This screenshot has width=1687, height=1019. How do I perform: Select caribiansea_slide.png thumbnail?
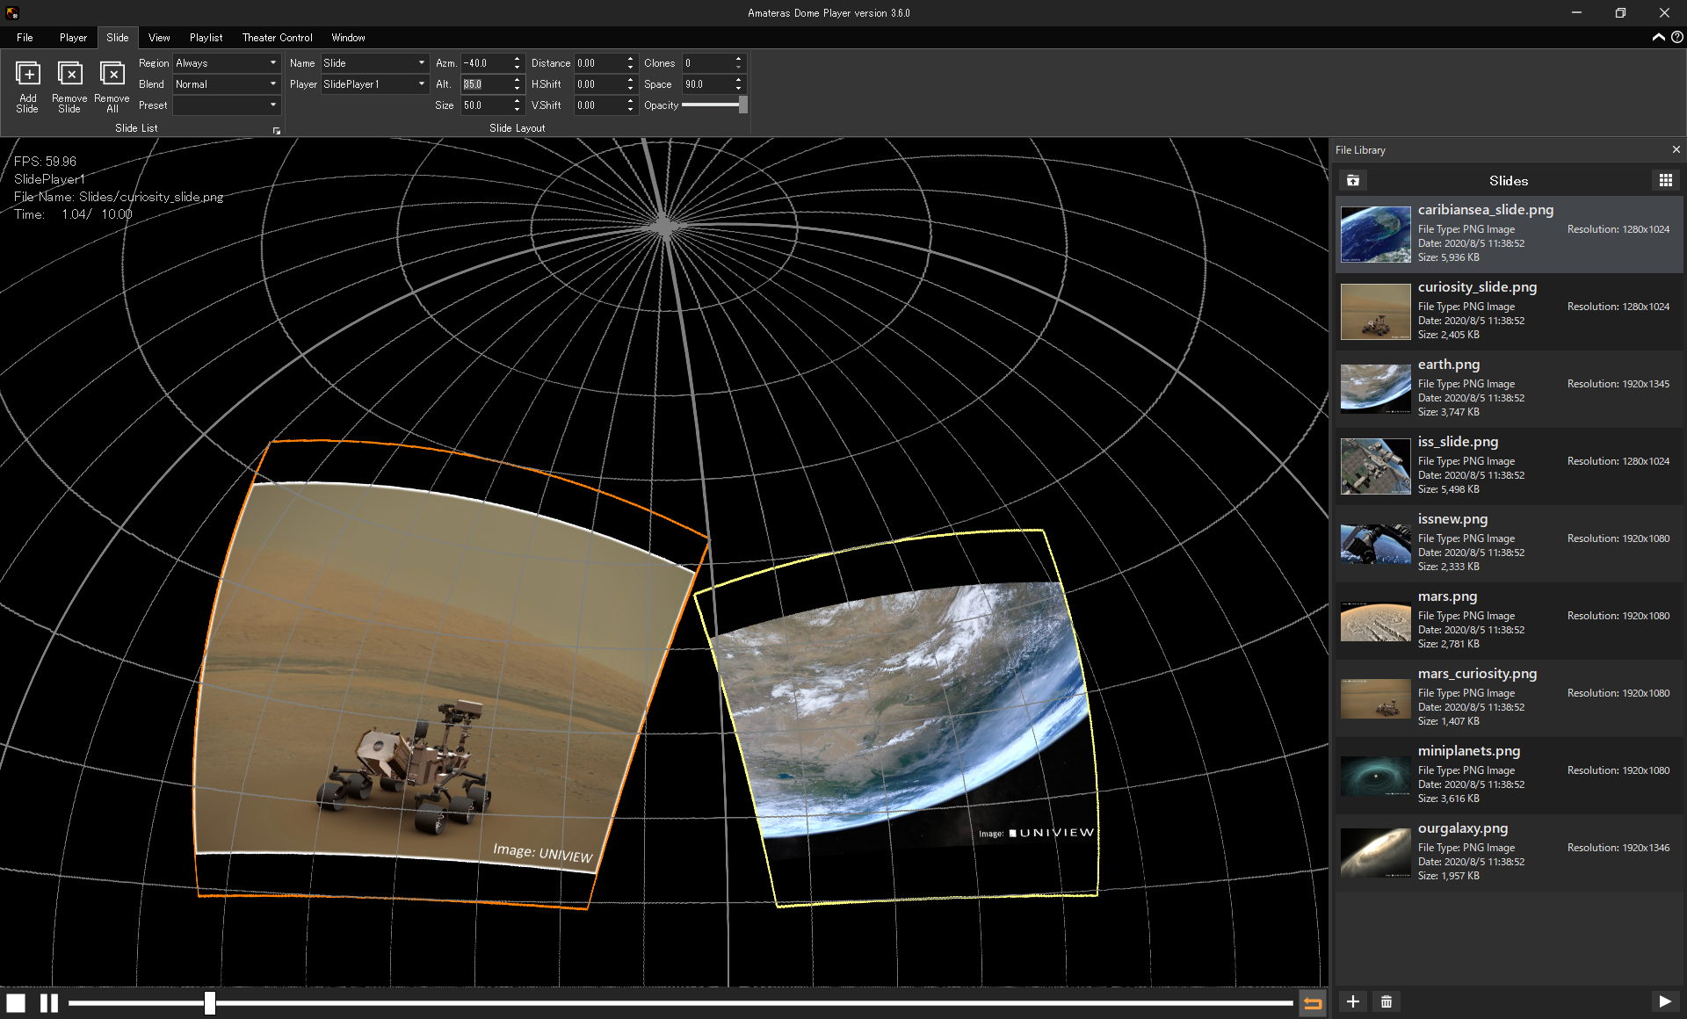click(x=1375, y=234)
